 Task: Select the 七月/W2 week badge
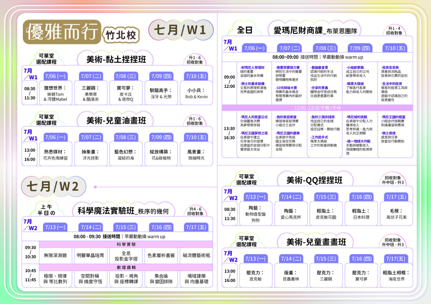53,186
